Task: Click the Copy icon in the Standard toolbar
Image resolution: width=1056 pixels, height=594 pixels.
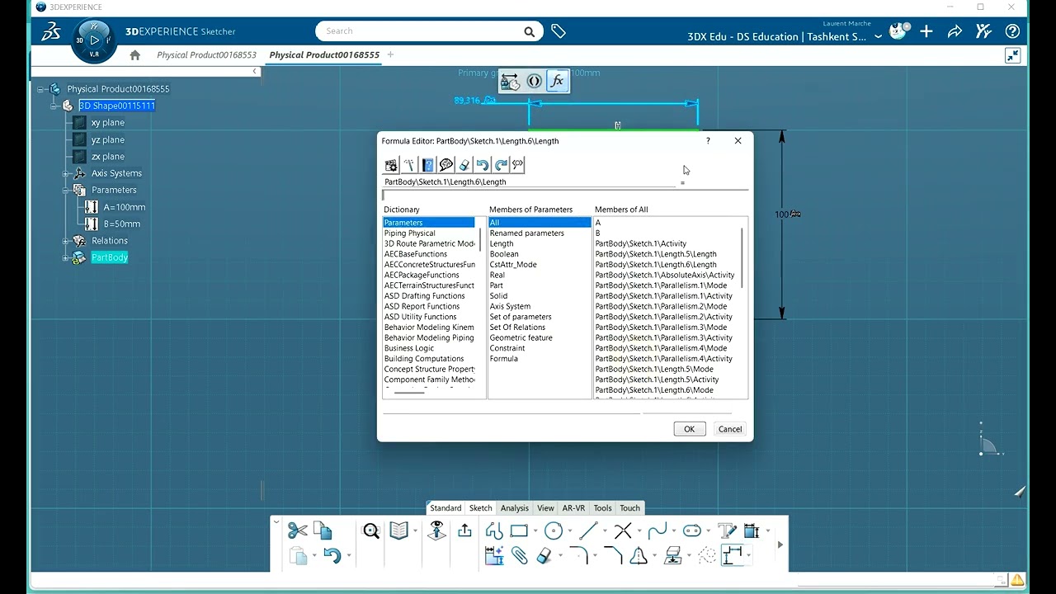Action: (323, 531)
